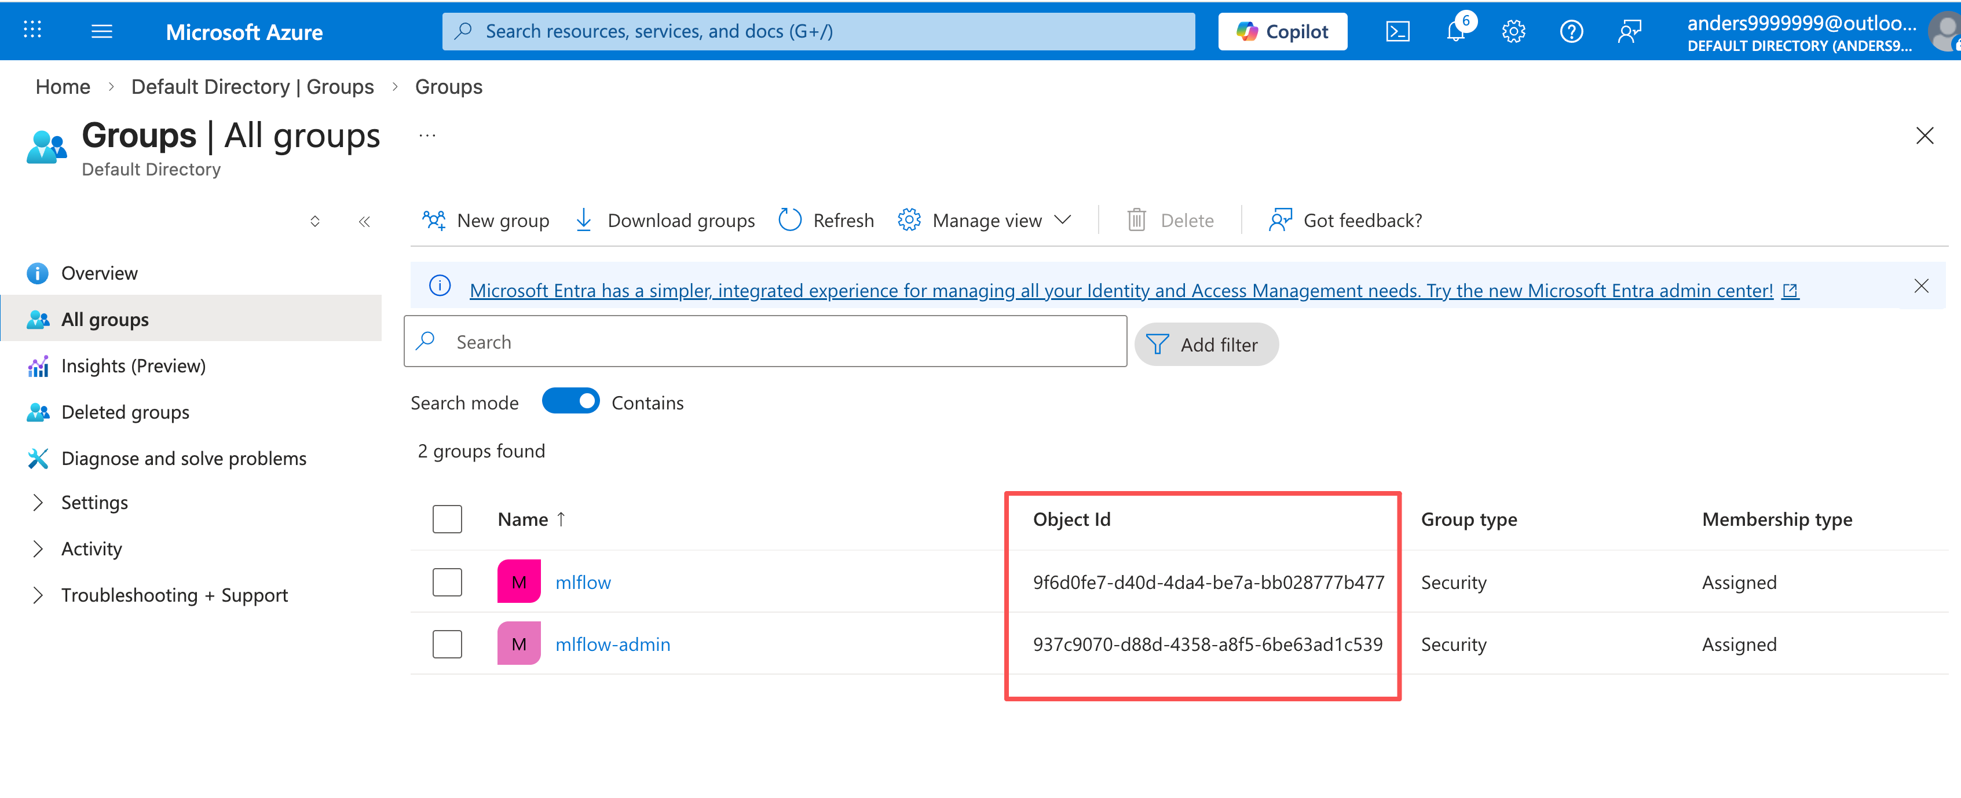
Task: Open the help menu
Action: pyautogui.click(x=1571, y=31)
